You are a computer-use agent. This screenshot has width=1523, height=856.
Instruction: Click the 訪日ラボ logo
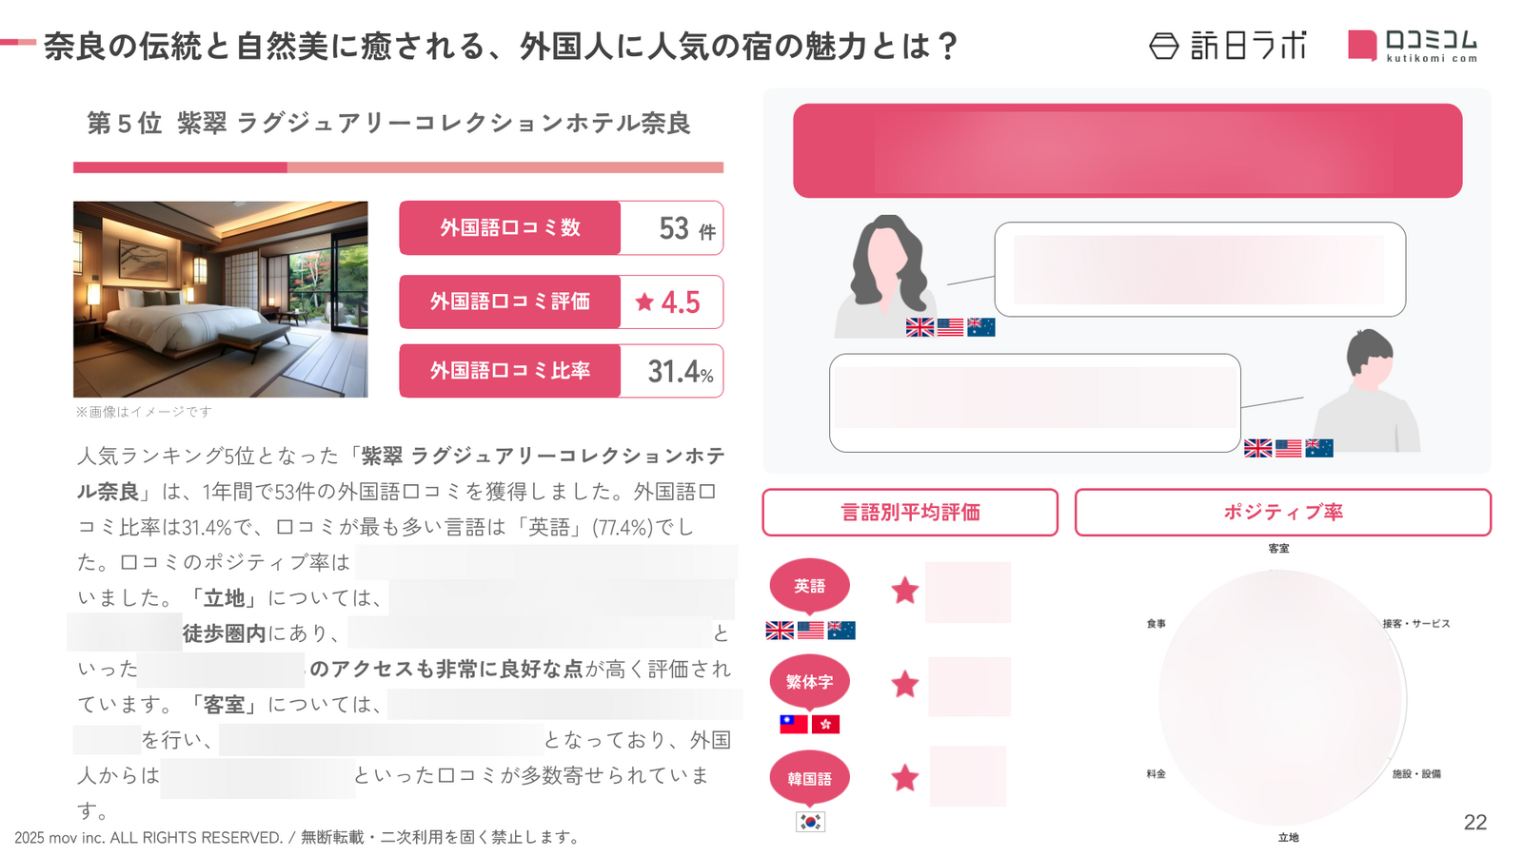[x=1228, y=45]
